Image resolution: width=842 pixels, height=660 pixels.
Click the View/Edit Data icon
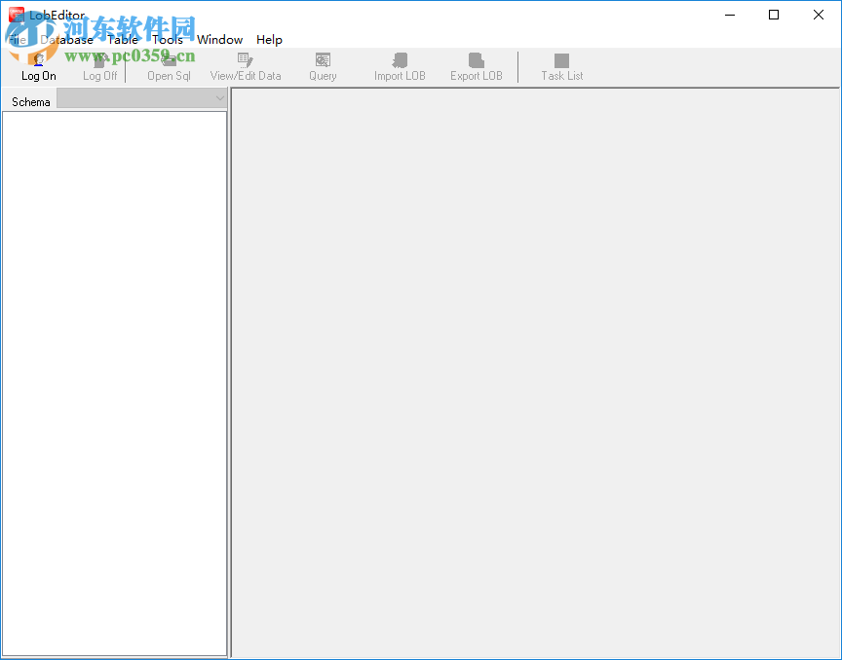click(246, 66)
